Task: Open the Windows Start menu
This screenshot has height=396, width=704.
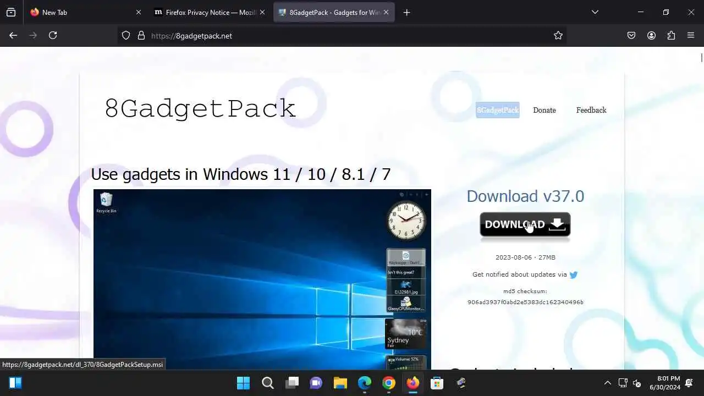Action: (x=243, y=383)
